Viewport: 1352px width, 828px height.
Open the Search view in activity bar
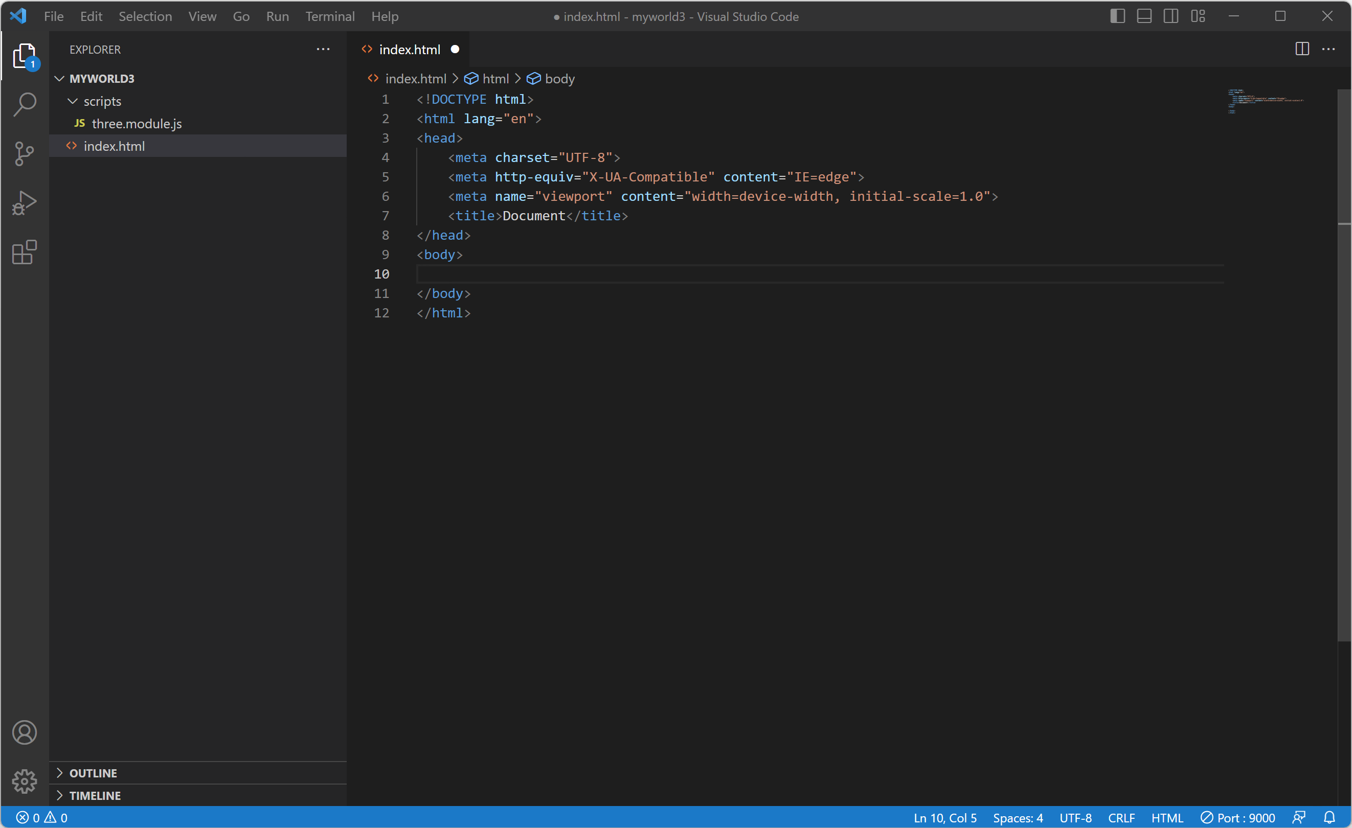tap(24, 104)
